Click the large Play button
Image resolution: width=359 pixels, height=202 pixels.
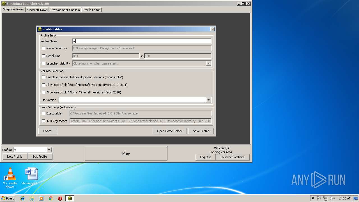pos(126,153)
